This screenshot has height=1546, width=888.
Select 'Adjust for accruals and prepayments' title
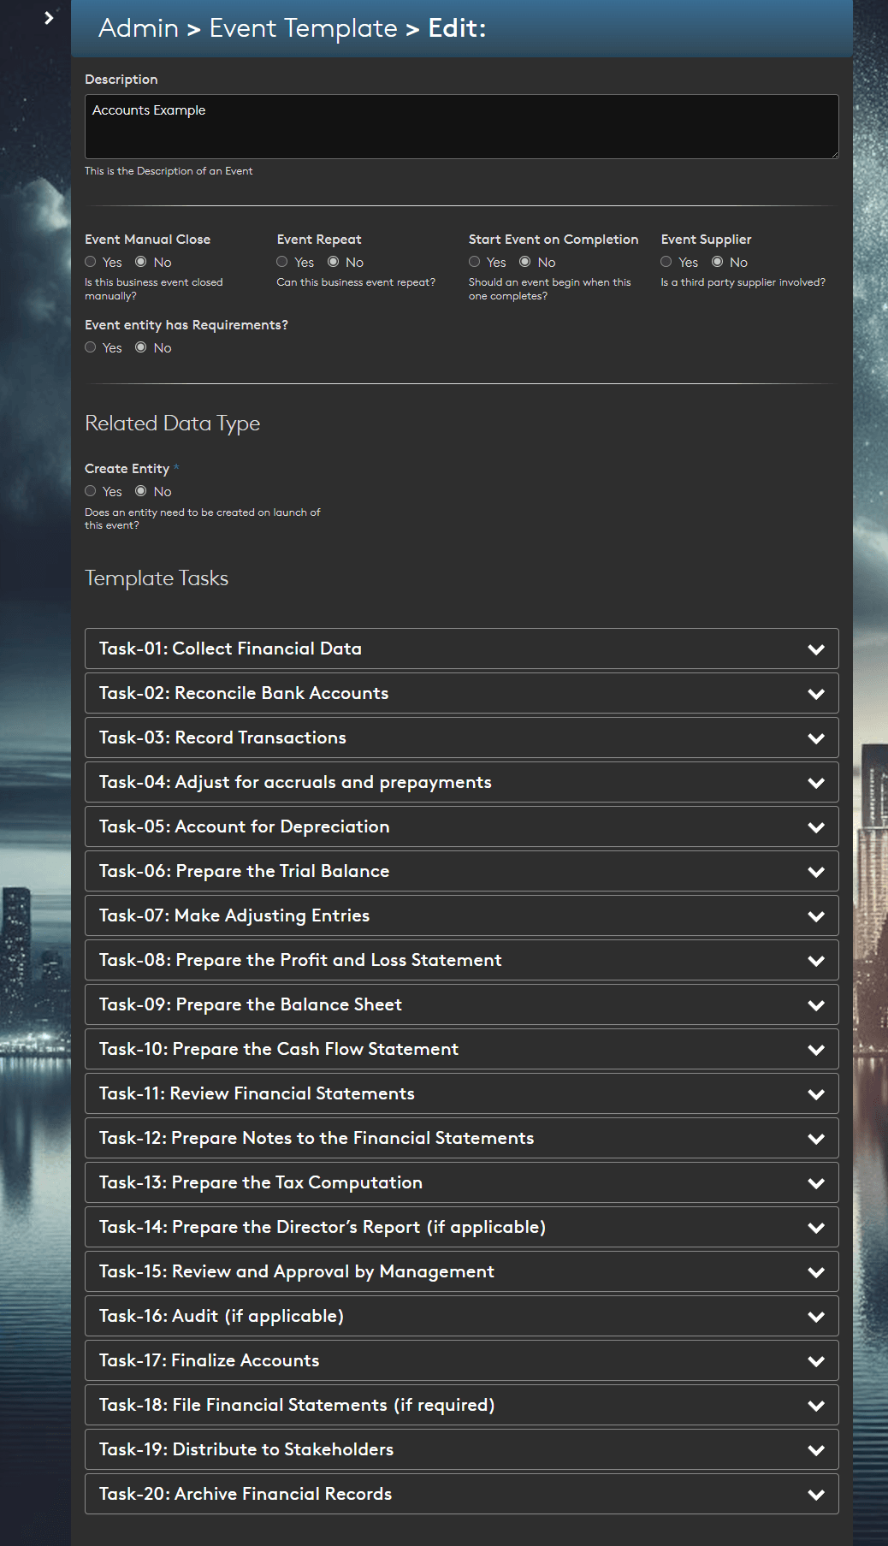coord(334,782)
